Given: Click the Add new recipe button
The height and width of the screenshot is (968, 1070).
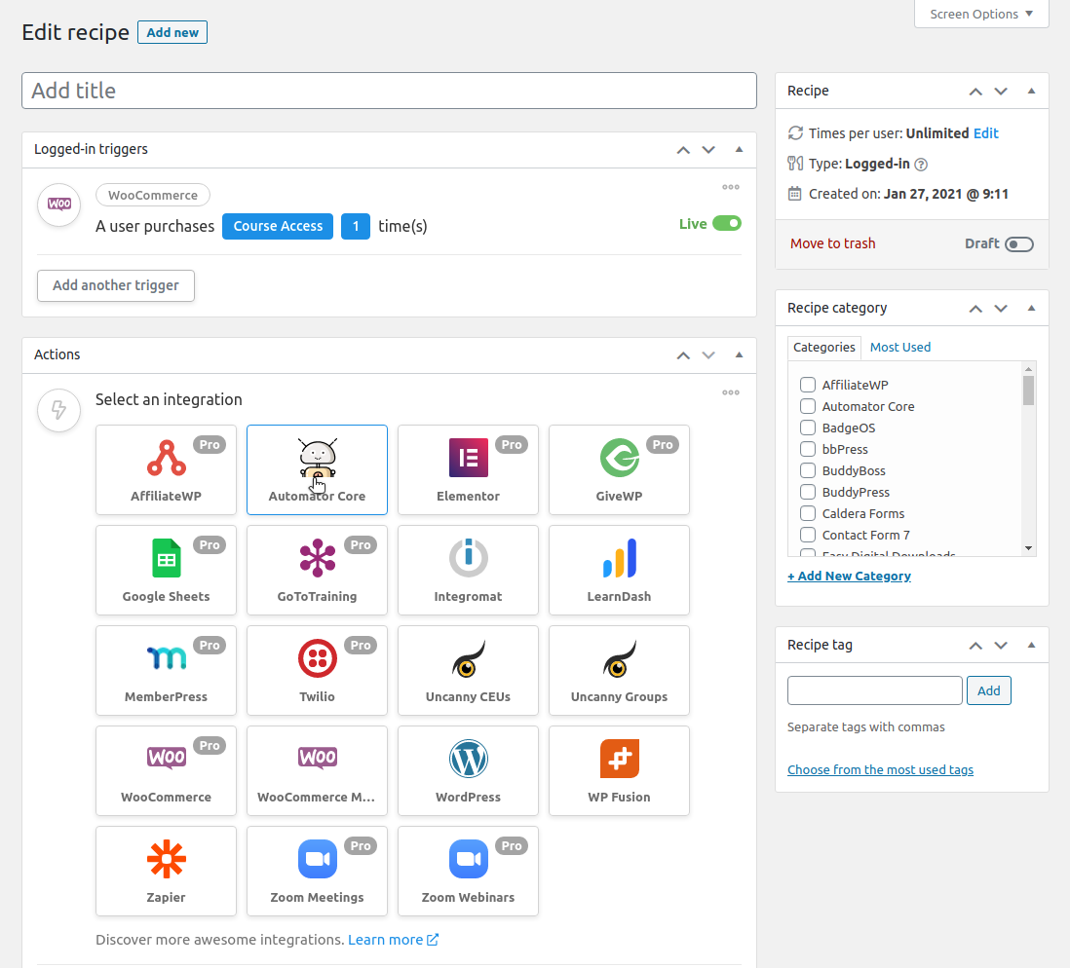Looking at the screenshot, I should coord(172,32).
